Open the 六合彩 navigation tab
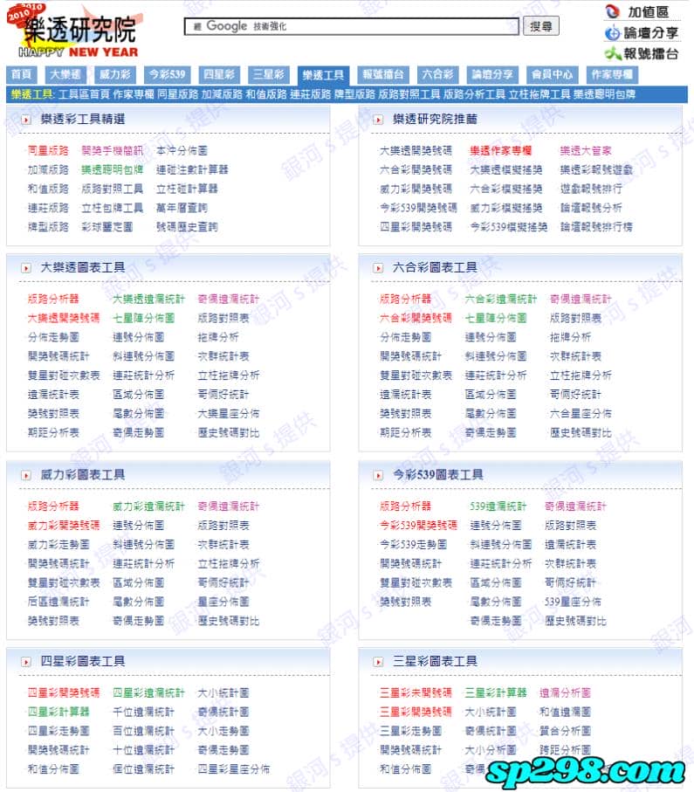 pyautogui.click(x=437, y=75)
